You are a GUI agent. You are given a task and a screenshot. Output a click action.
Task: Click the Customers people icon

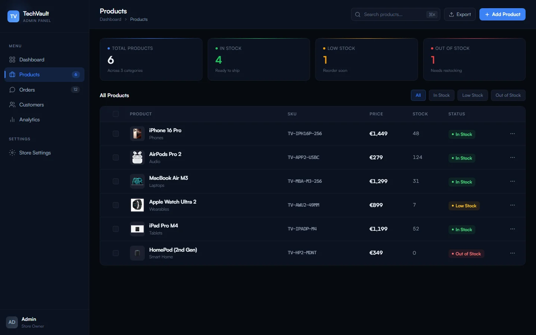coord(12,105)
